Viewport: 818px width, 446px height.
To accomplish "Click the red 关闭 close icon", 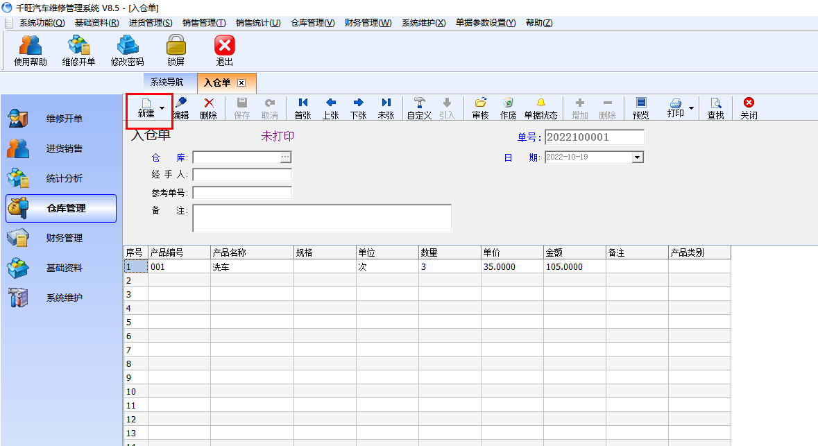I will [x=749, y=108].
